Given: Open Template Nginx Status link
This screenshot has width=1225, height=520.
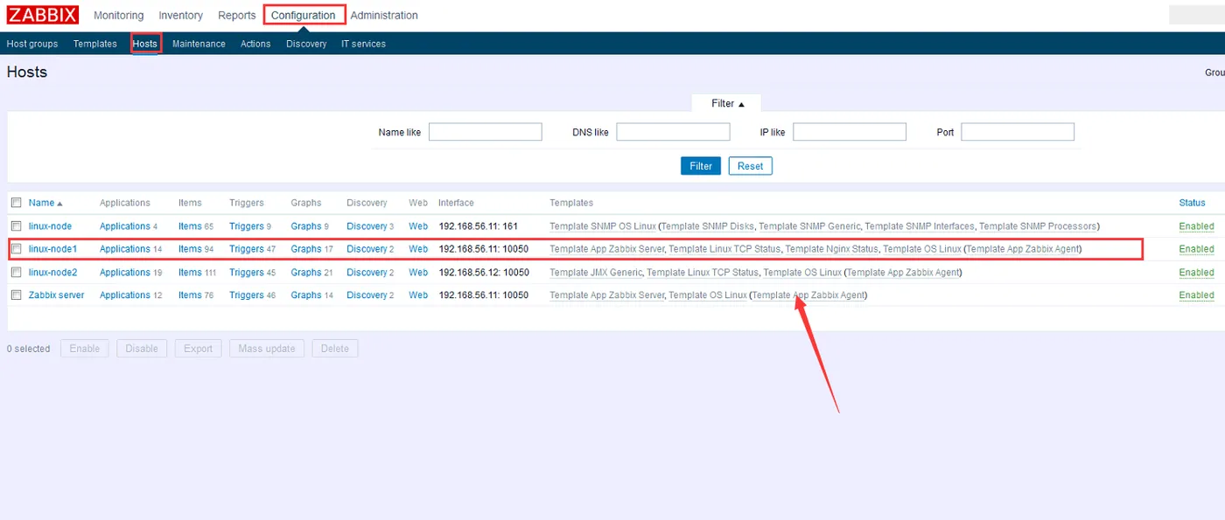Looking at the screenshot, I should pyautogui.click(x=831, y=249).
